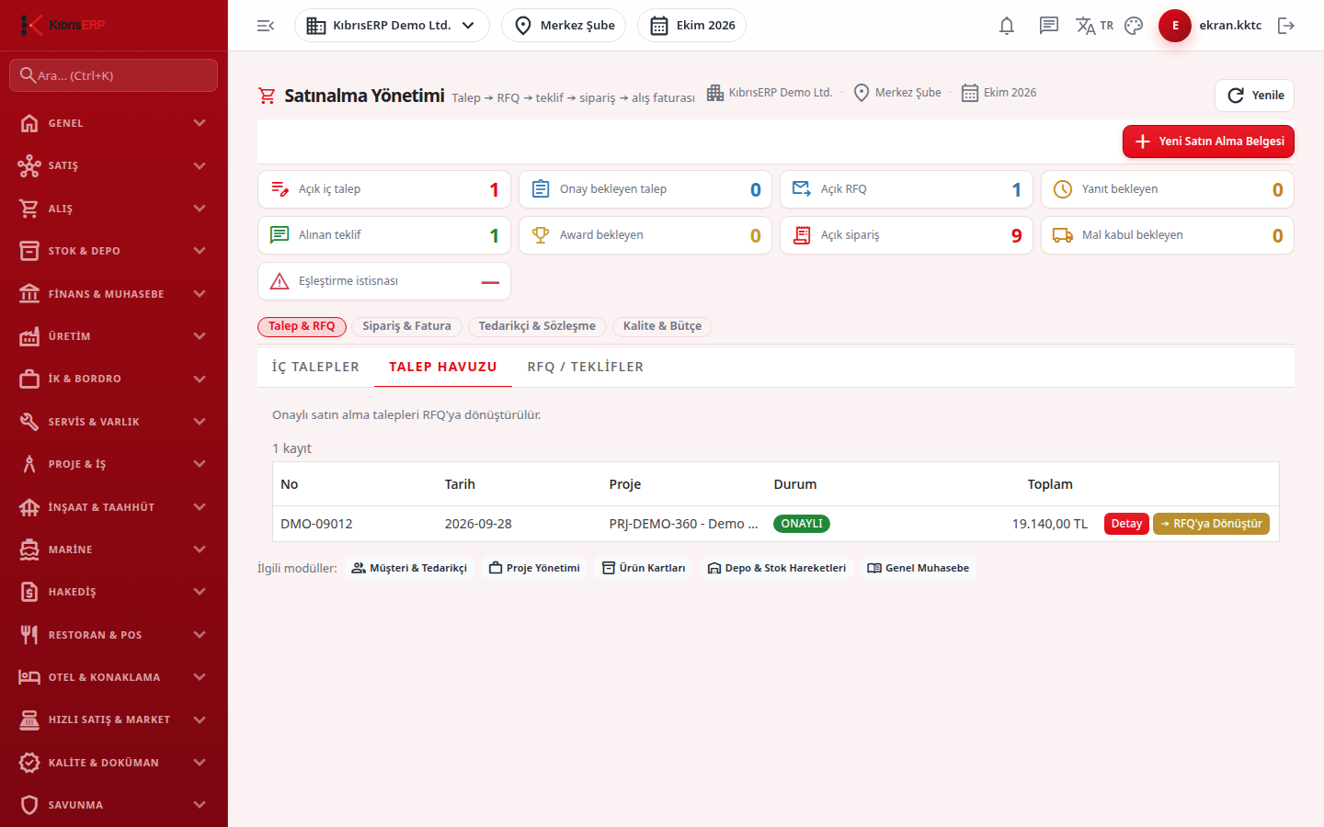1324x827 pixels.
Task: Expand the GENEL sidebar section
Action: tap(113, 123)
